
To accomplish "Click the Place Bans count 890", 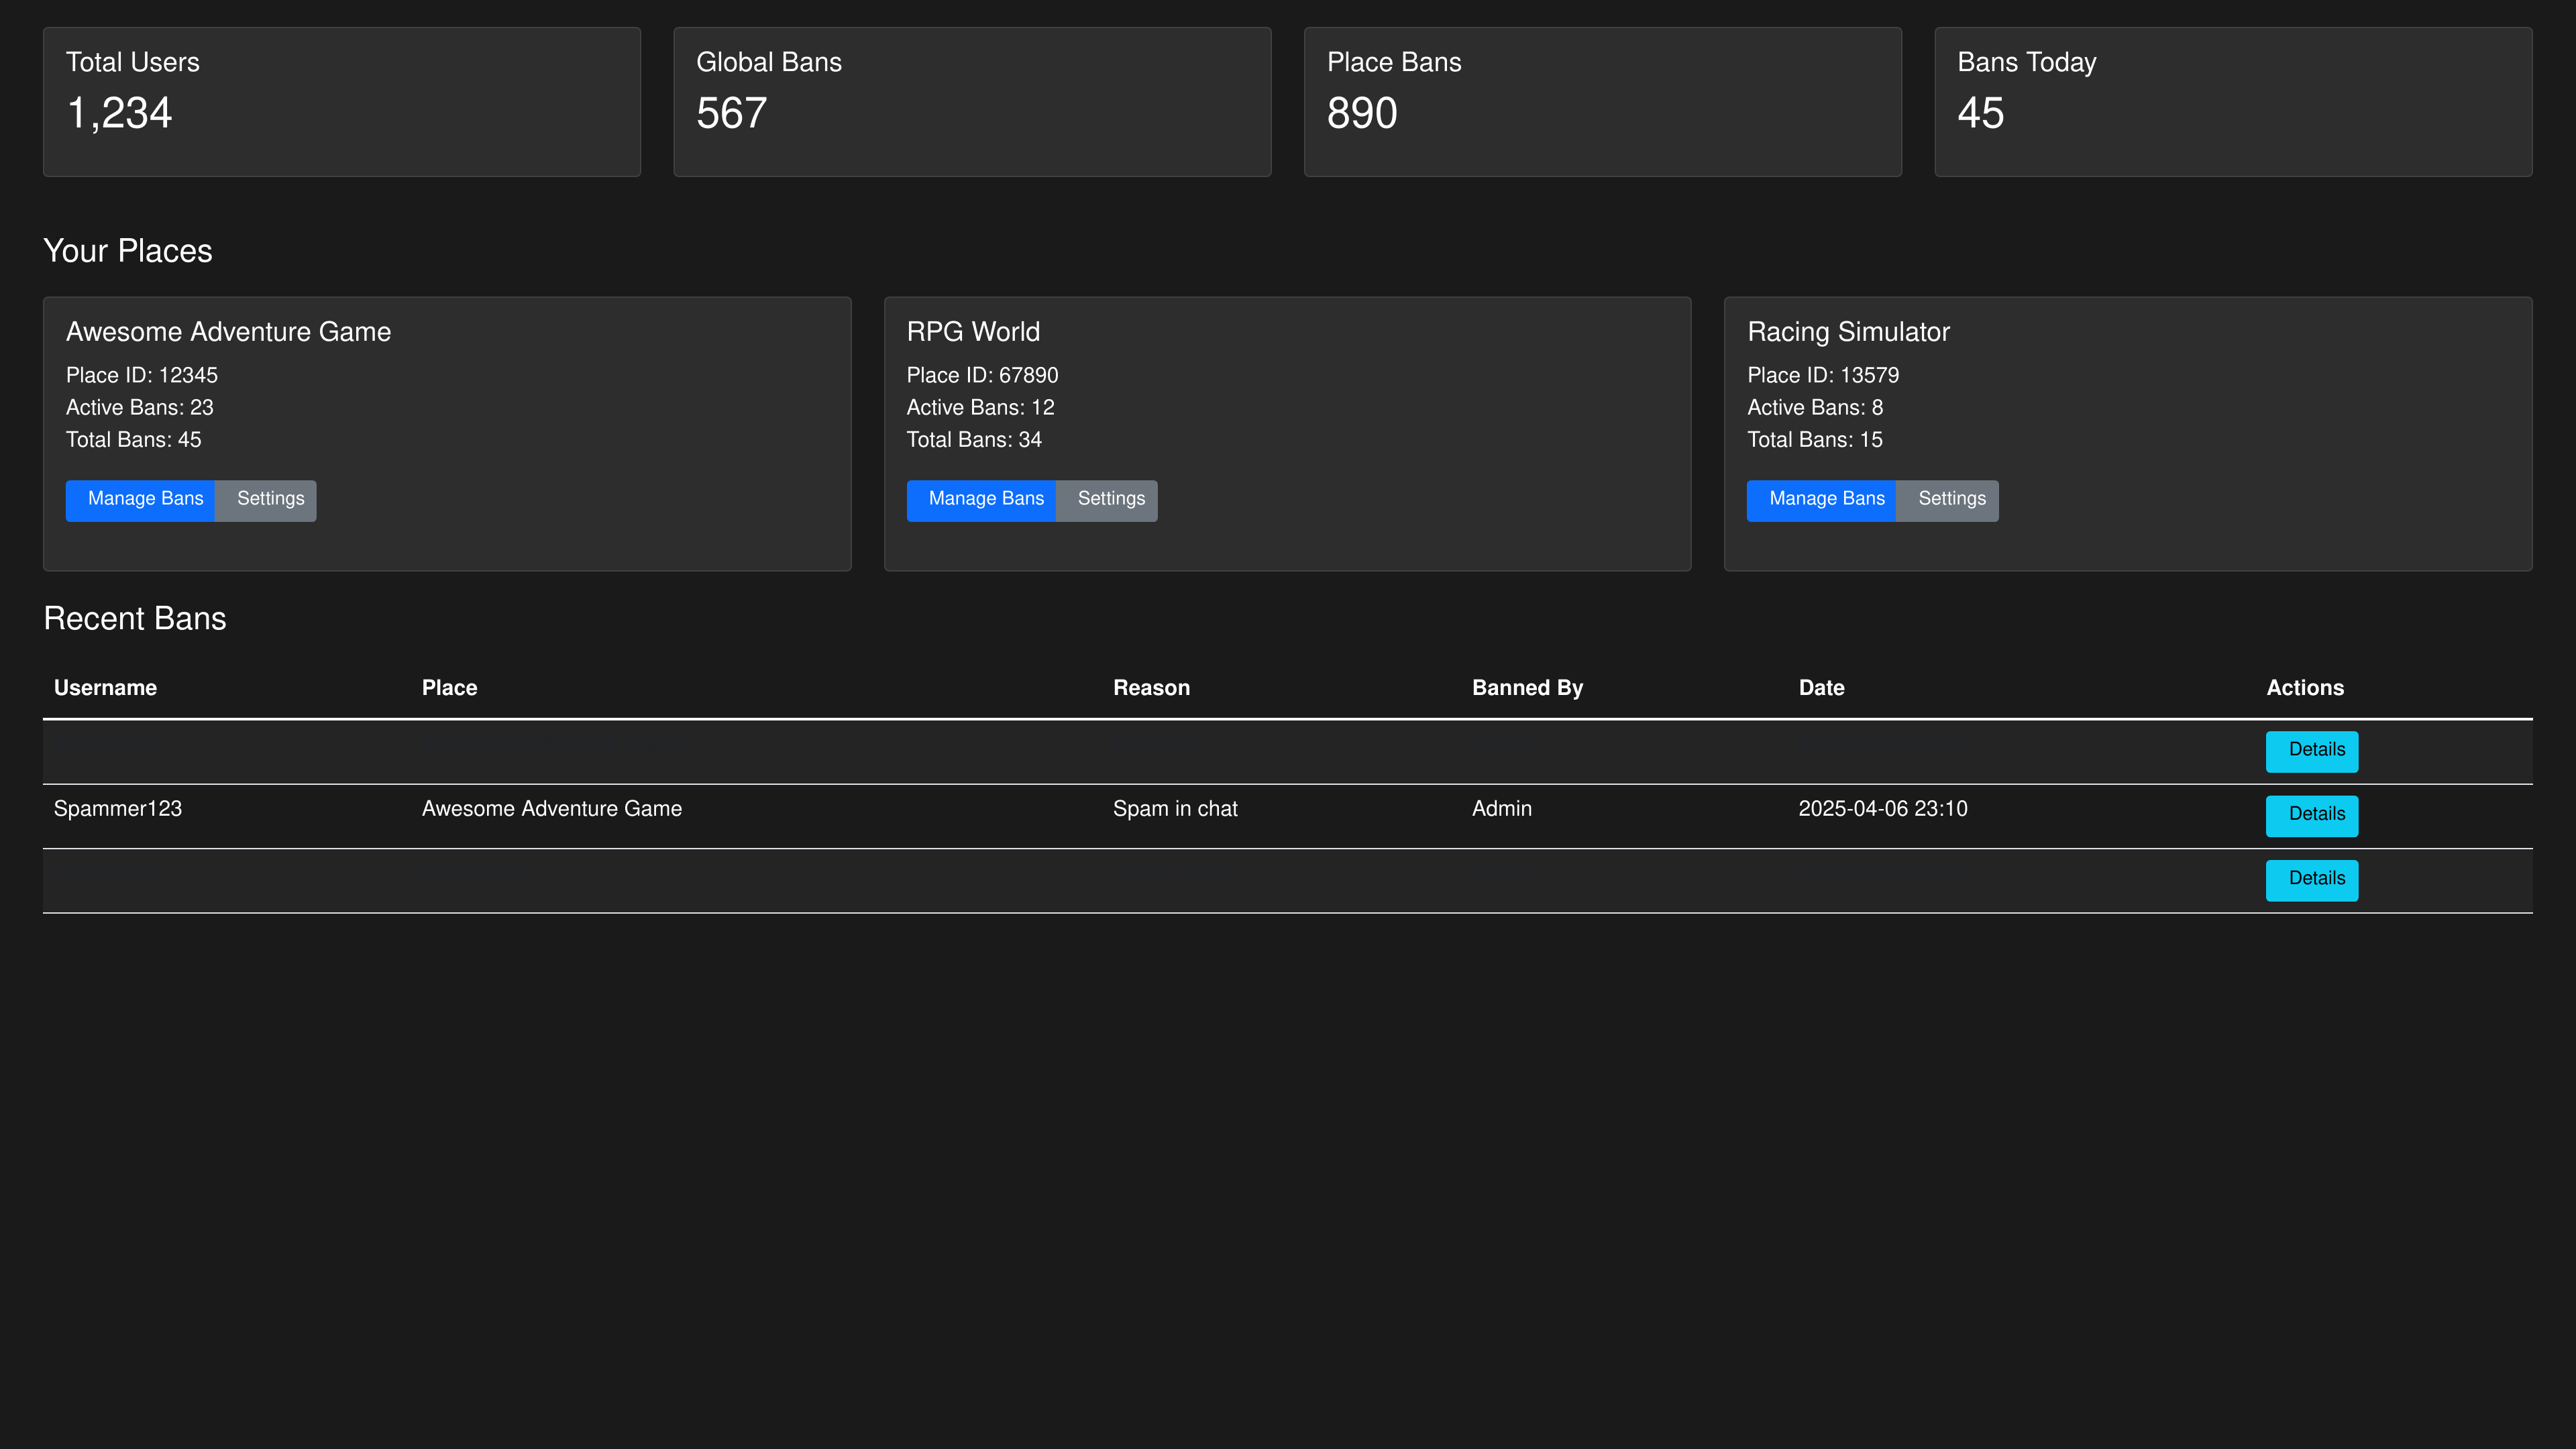I will (x=1362, y=113).
